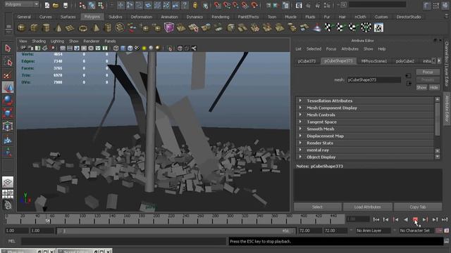
Task: Activate the Scale tool icon
Action: [x=8, y=113]
